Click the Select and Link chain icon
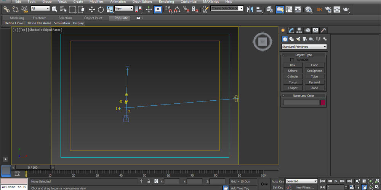Image resolution: width=381 pixels, height=190 pixels. pyautogui.click(x=6, y=9)
